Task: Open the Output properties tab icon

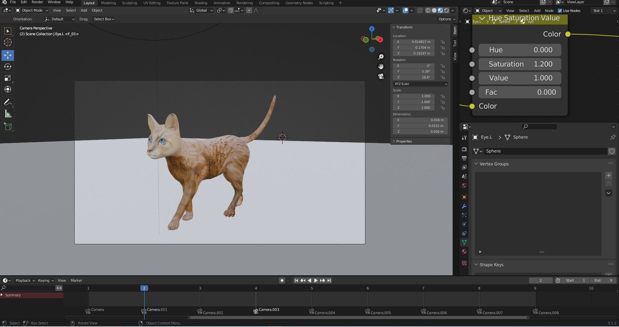Action: pos(464,158)
